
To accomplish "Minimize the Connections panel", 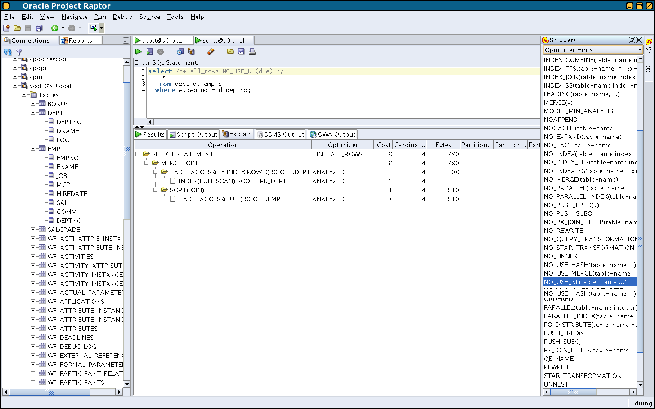I will click(x=126, y=40).
